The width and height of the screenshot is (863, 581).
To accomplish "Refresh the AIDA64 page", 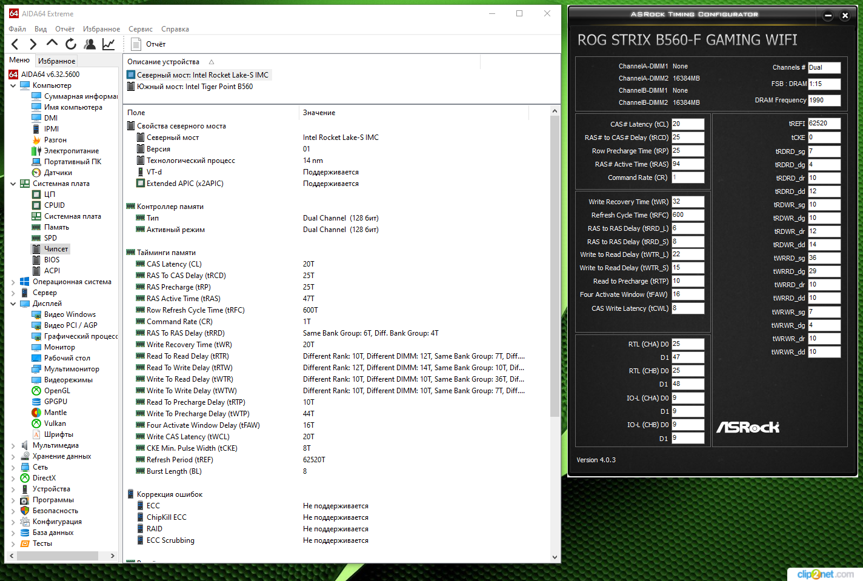I will pos(71,44).
